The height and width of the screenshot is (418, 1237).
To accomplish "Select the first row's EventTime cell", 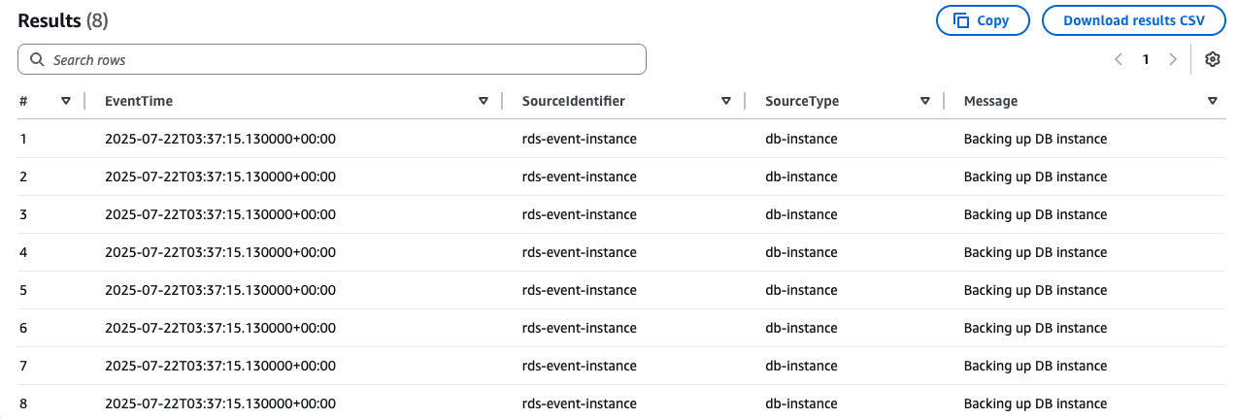I will (x=220, y=139).
